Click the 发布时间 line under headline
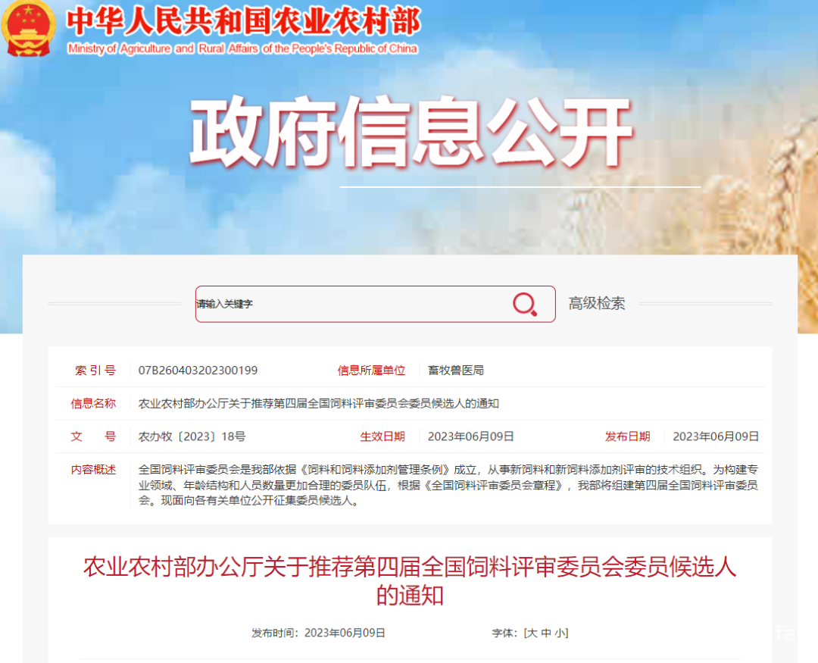 (318, 633)
